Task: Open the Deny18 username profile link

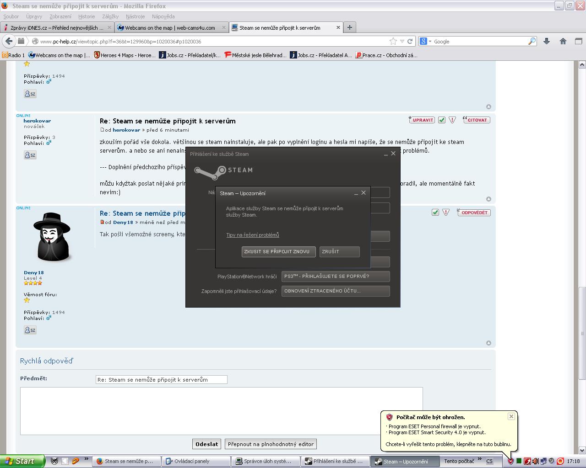Action: point(34,272)
